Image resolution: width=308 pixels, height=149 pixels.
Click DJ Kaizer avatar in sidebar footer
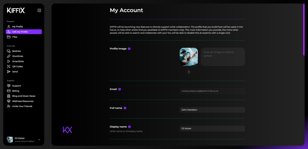[10, 139]
